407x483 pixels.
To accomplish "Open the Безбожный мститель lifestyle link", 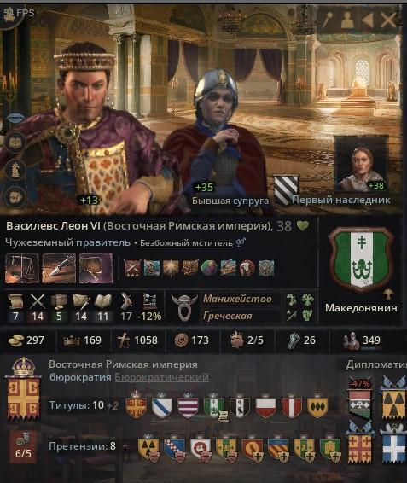I will pyautogui.click(x=186, y=243).
